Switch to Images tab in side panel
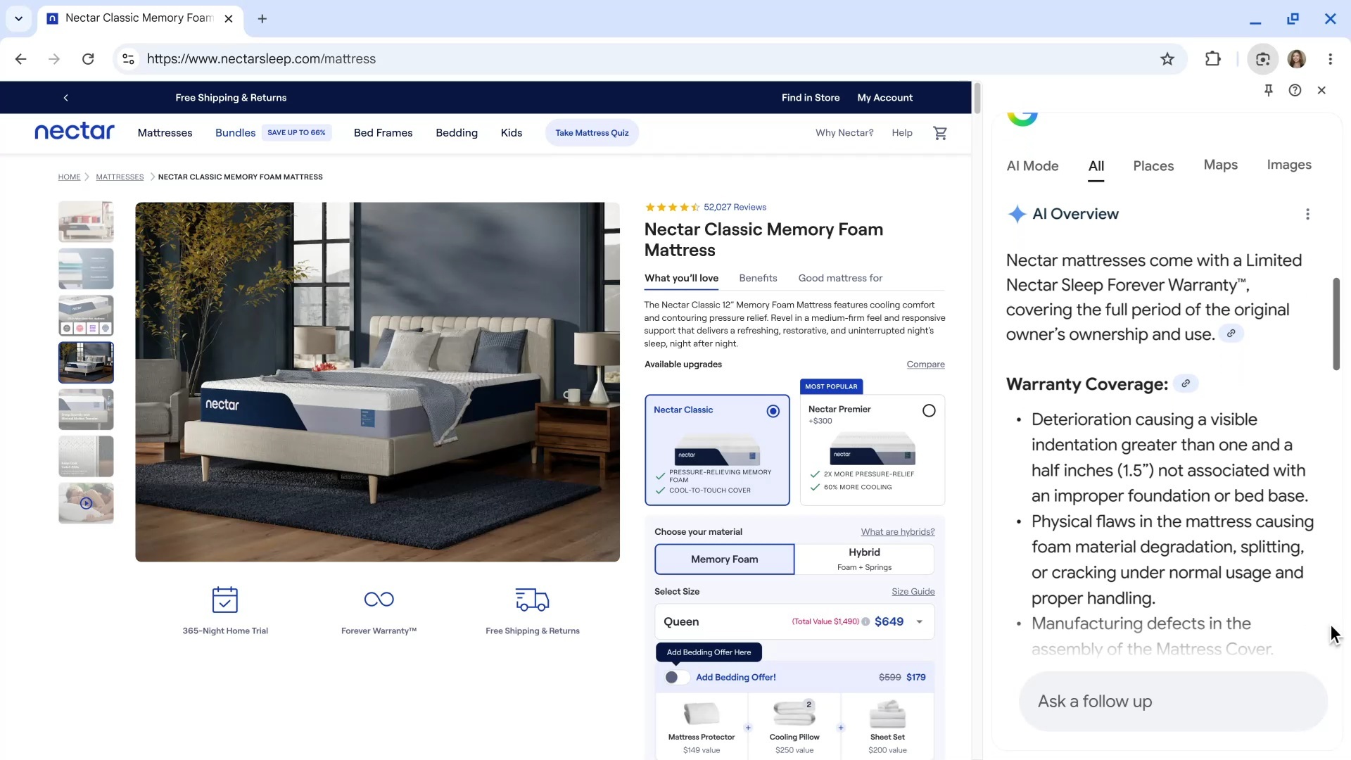Image resolution: width=1351 pixels, height=760 pixels. [x=1289, y=165]
